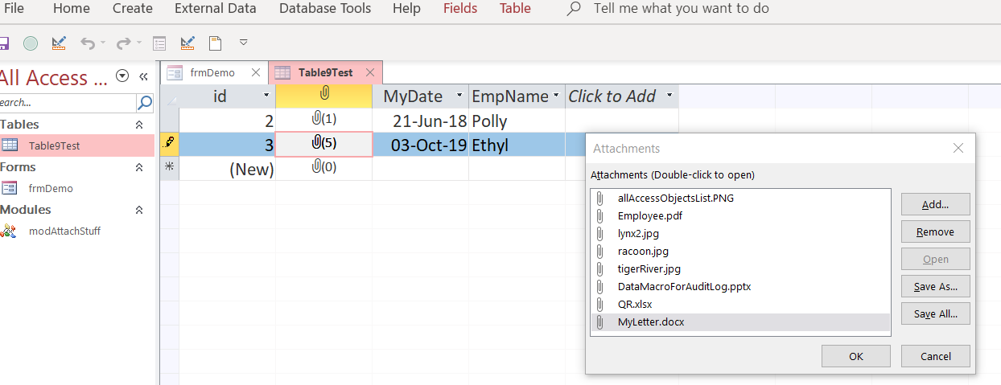This screenshot has height=385, width=1001.
Task: Click the pencil record selector for row 3
Action: (169, 145)
